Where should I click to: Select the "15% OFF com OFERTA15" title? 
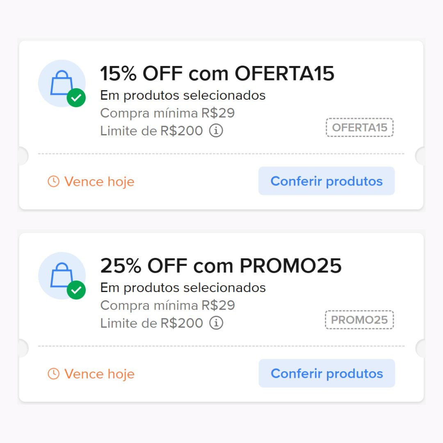tap(217, 73)
